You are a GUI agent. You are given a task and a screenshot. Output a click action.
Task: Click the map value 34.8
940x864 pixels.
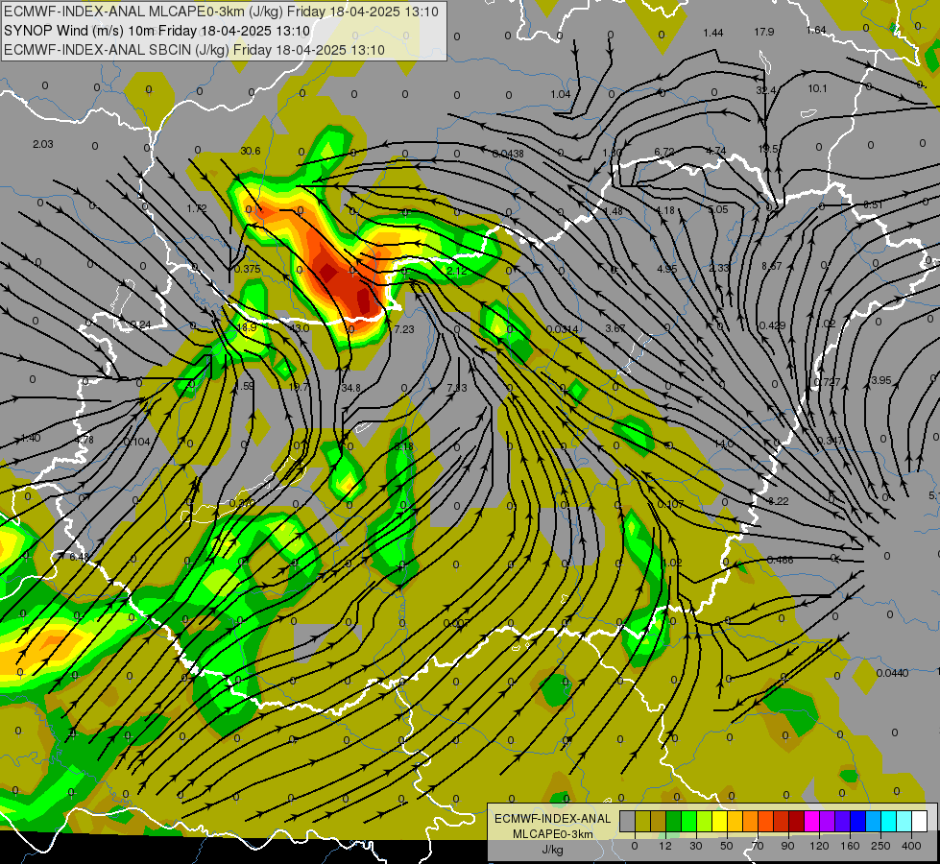[x=350, y=388]
